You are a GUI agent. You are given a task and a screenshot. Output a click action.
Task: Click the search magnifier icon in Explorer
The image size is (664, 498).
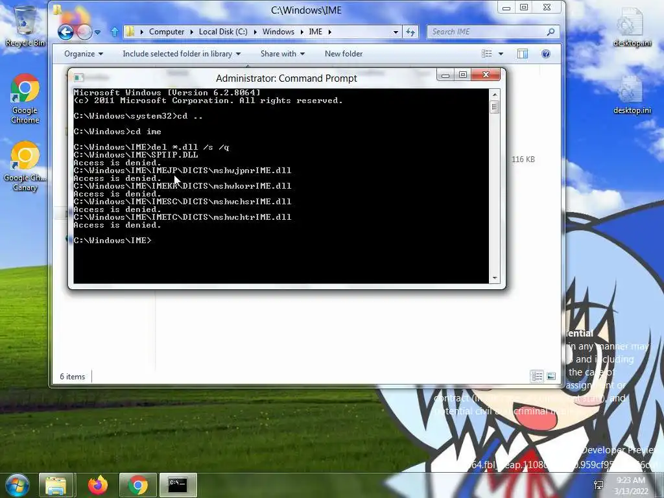pos(551,32)
